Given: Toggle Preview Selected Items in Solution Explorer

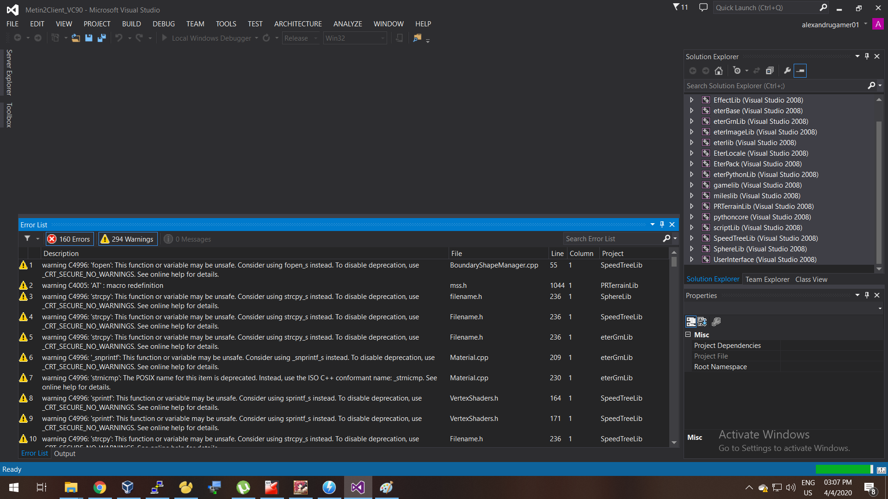Looking at the screenshot, I should tap(800, 71).
